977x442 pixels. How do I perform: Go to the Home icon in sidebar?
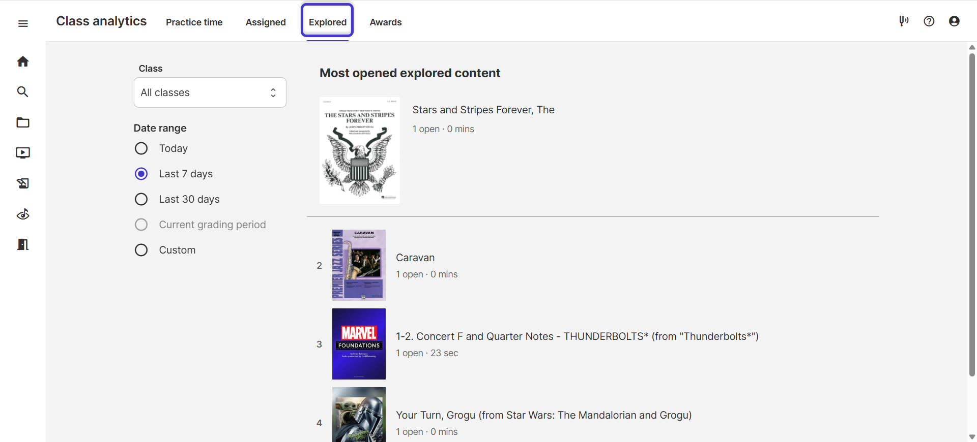point(23,61)
